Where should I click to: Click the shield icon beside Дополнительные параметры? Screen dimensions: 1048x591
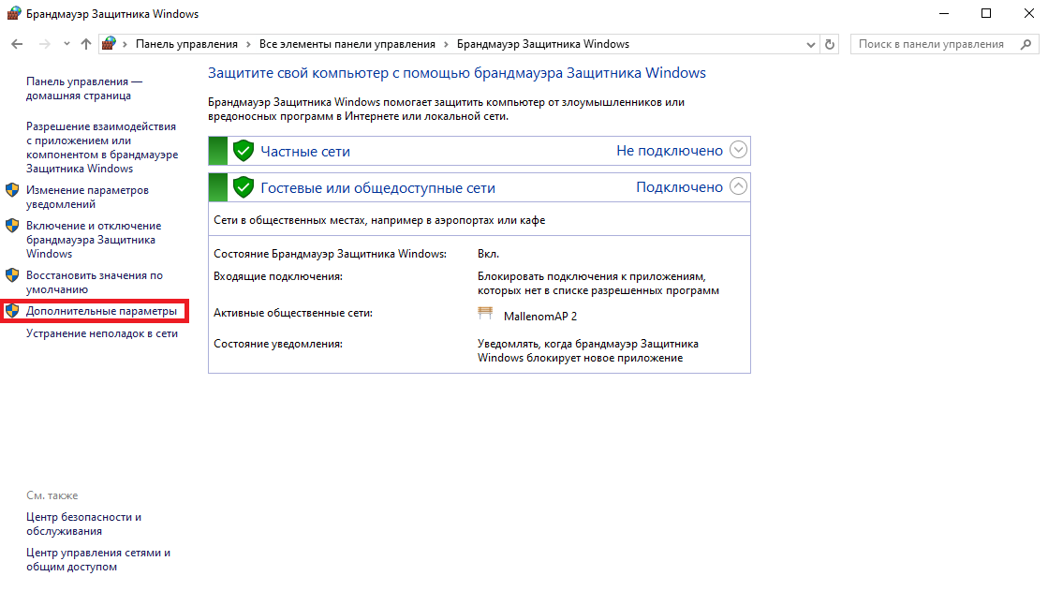(12, 310)
